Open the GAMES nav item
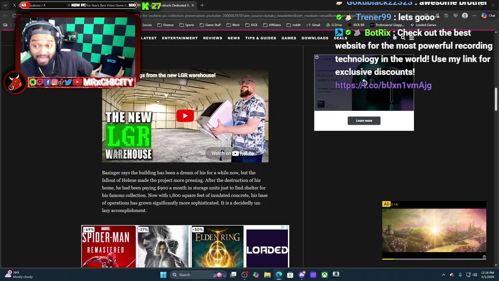This screenshot has height=281, width=499. [289, 38]
